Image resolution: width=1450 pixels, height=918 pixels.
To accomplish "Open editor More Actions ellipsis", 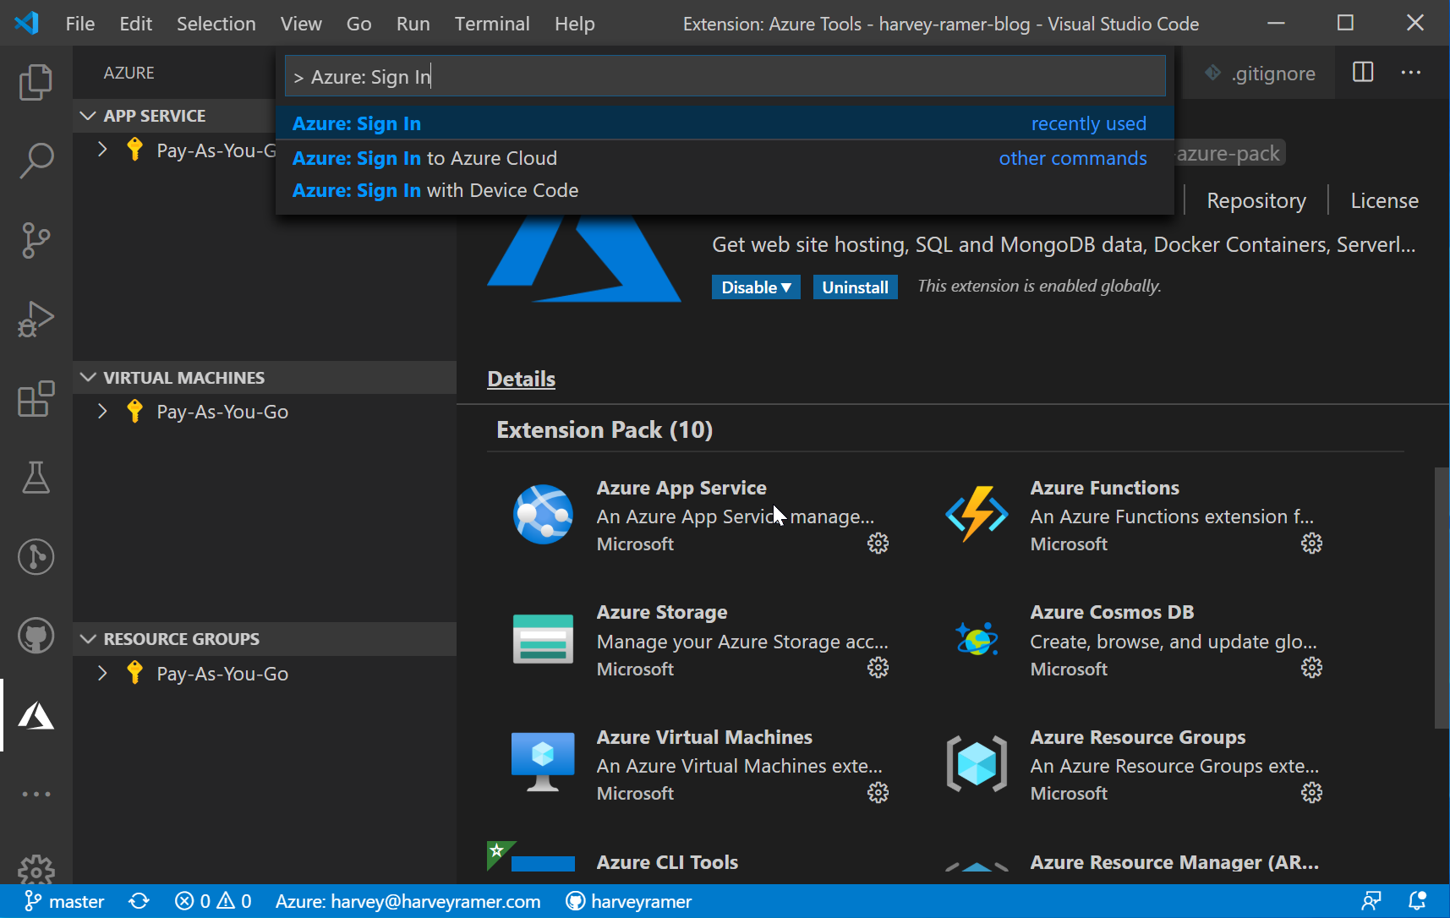I will (x=1410, y=73).
